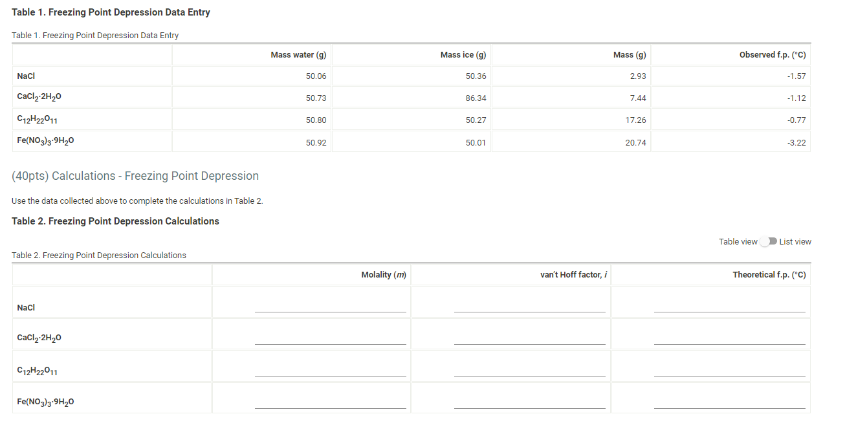Click the Mass ice (g) column header
The image size is (856, 425).
463,54
